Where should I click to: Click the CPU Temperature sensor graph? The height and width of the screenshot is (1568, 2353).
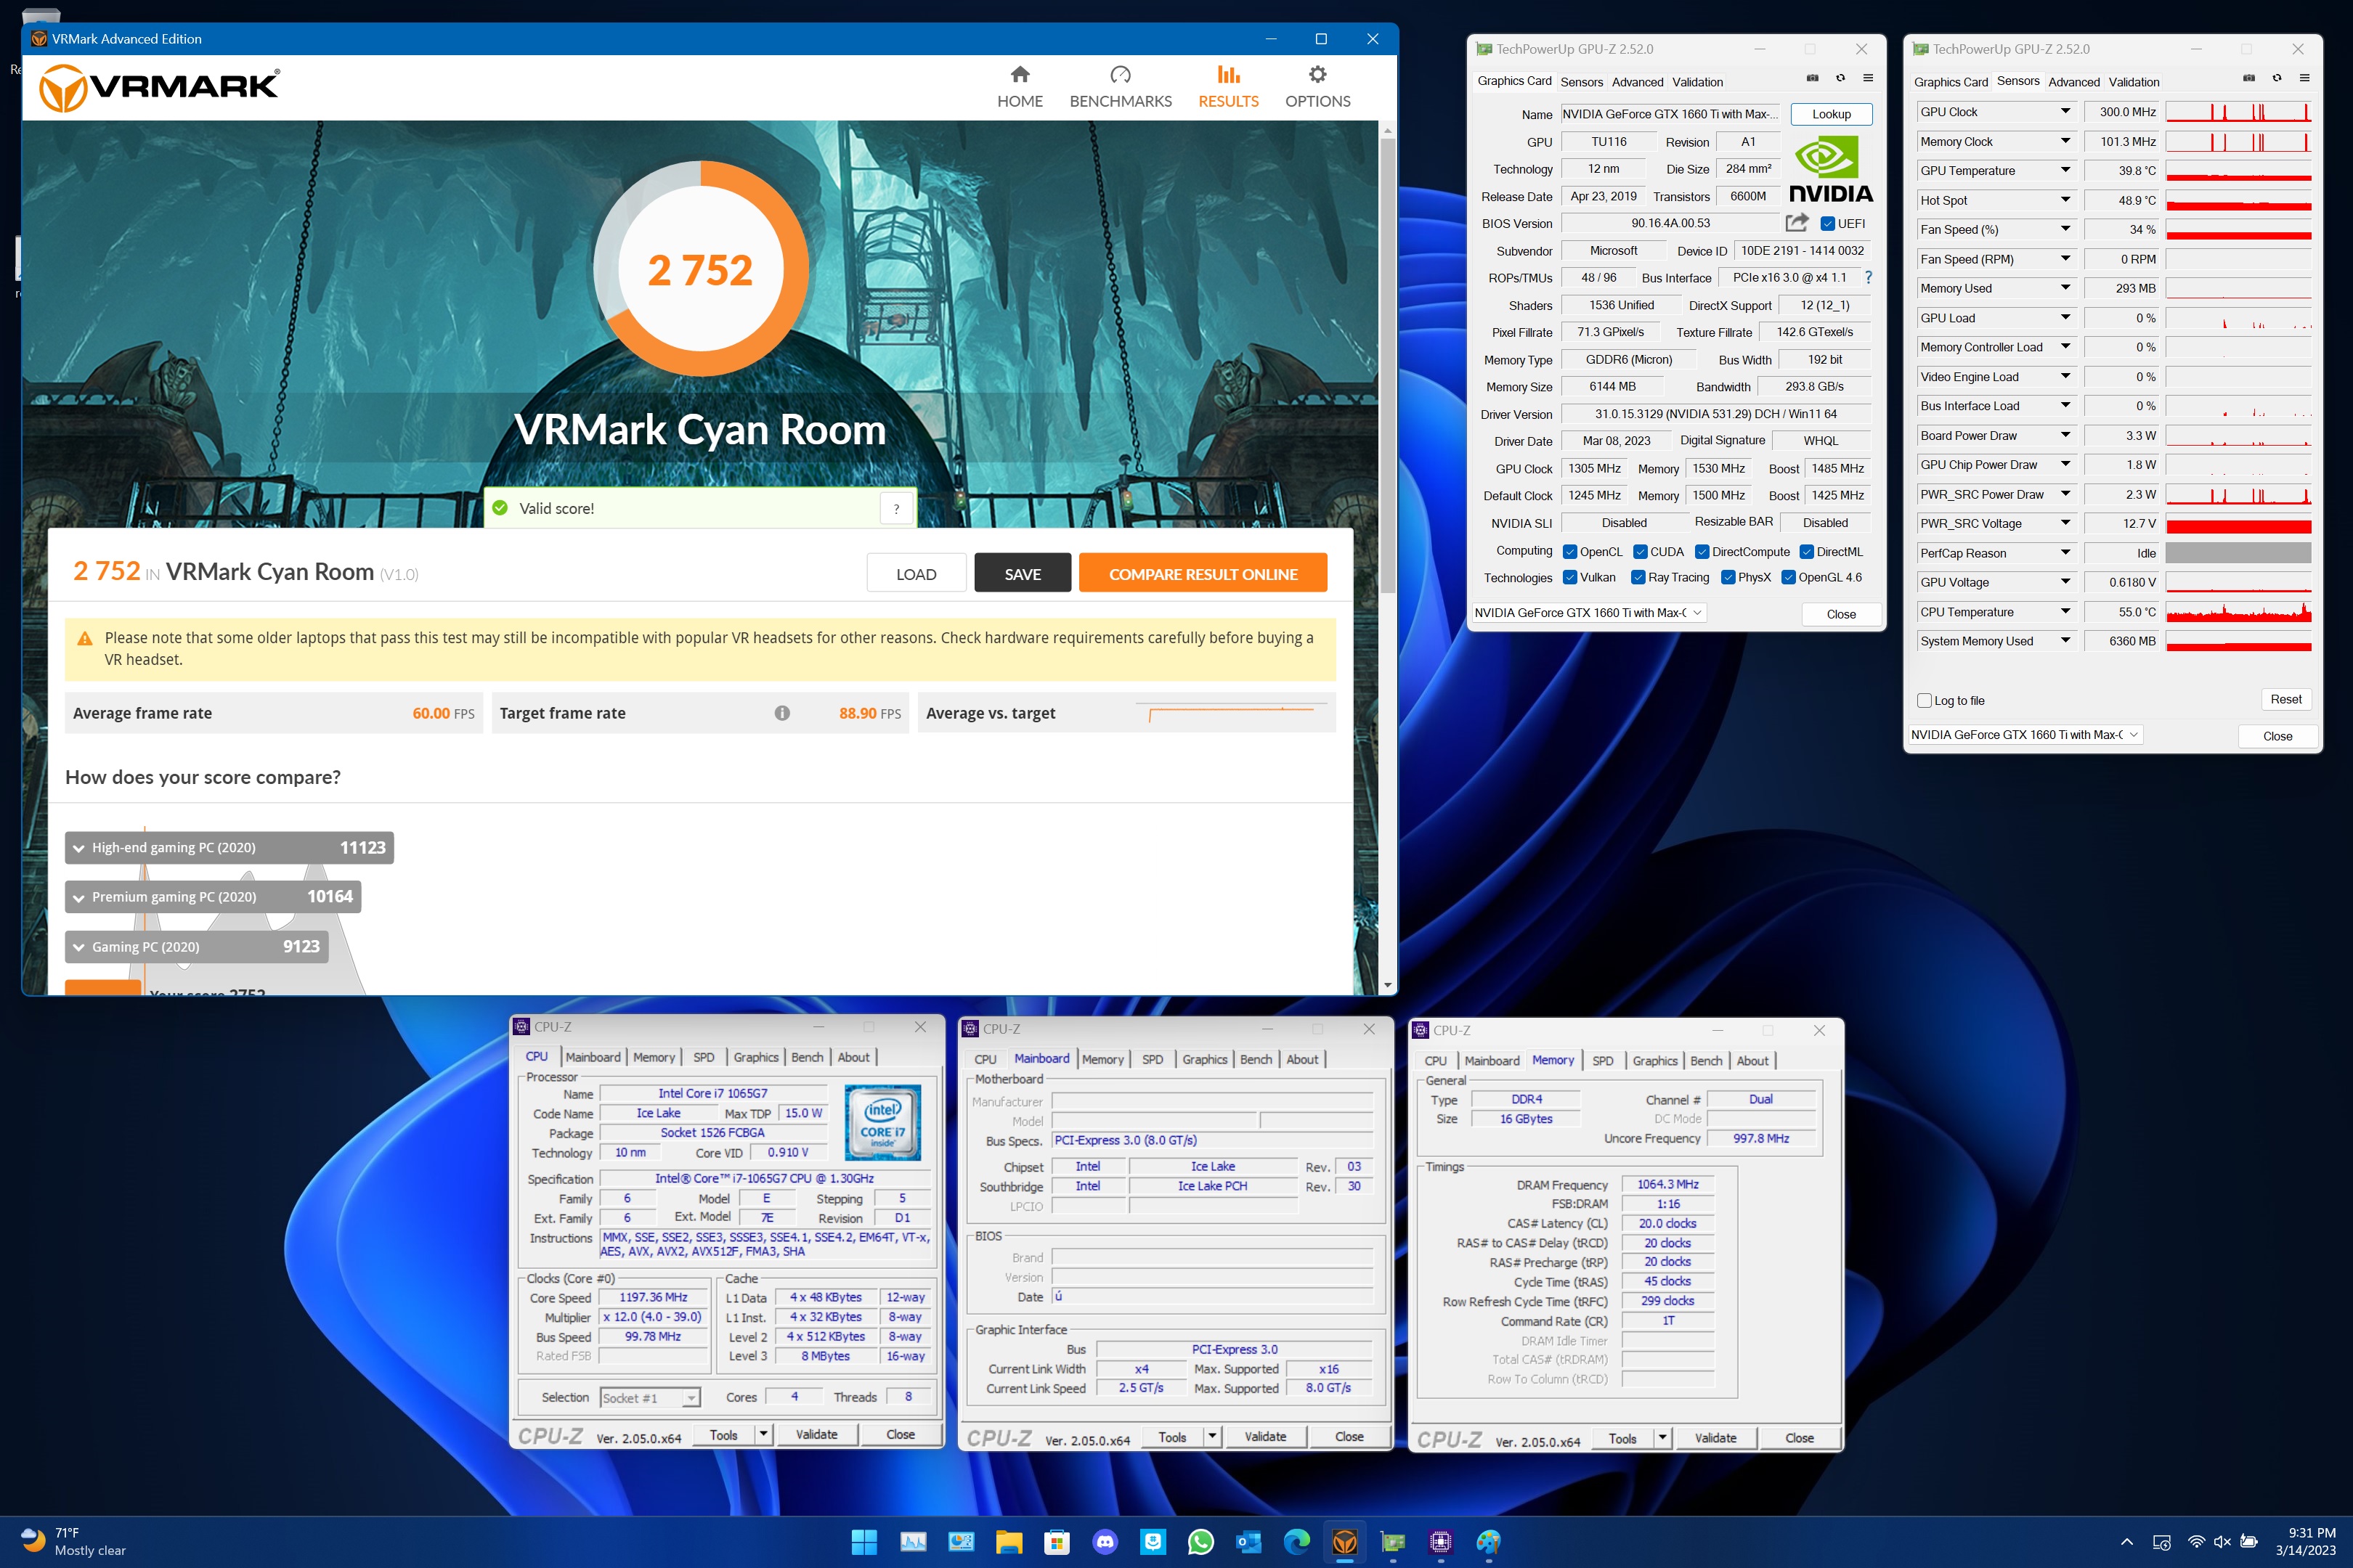2239,612
